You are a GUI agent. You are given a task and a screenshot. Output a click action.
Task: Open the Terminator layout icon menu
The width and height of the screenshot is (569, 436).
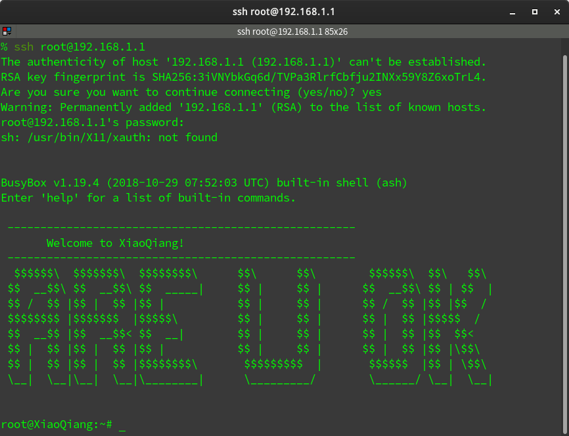click(x=7, y=32)
